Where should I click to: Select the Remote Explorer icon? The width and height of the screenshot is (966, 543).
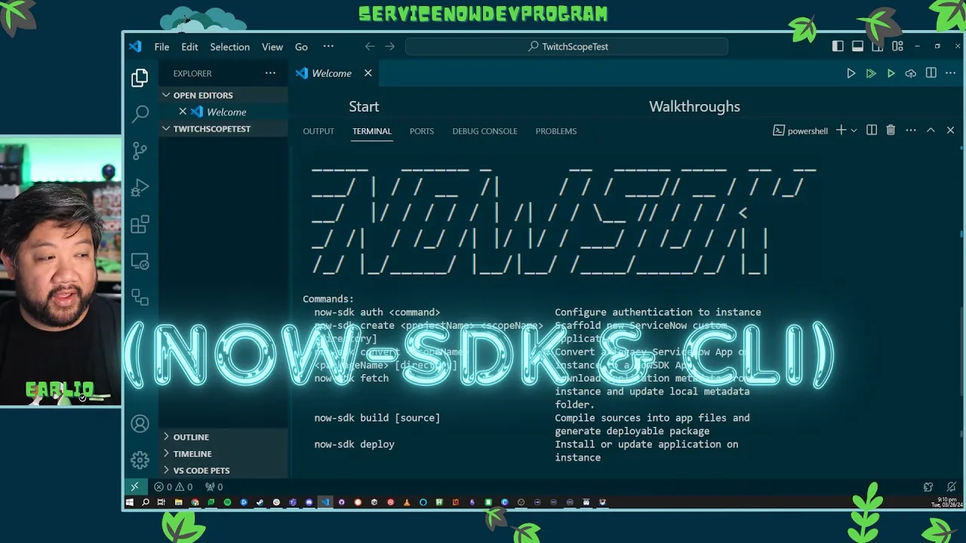140,260
